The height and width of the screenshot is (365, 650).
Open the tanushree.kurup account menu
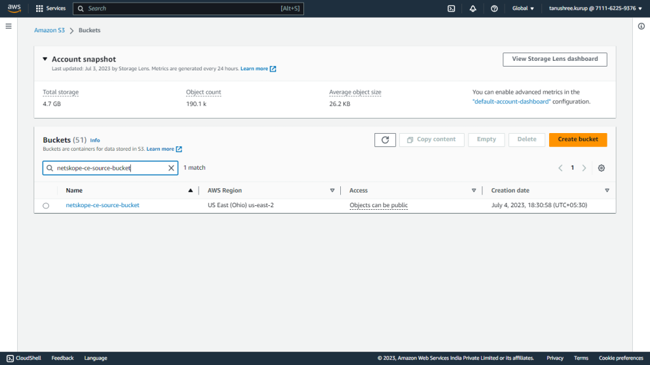click(x=595, y=8)
